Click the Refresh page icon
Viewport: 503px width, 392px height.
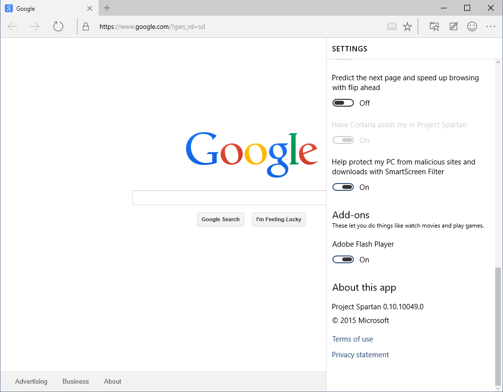pyautogui.click(x=58, y=26)
